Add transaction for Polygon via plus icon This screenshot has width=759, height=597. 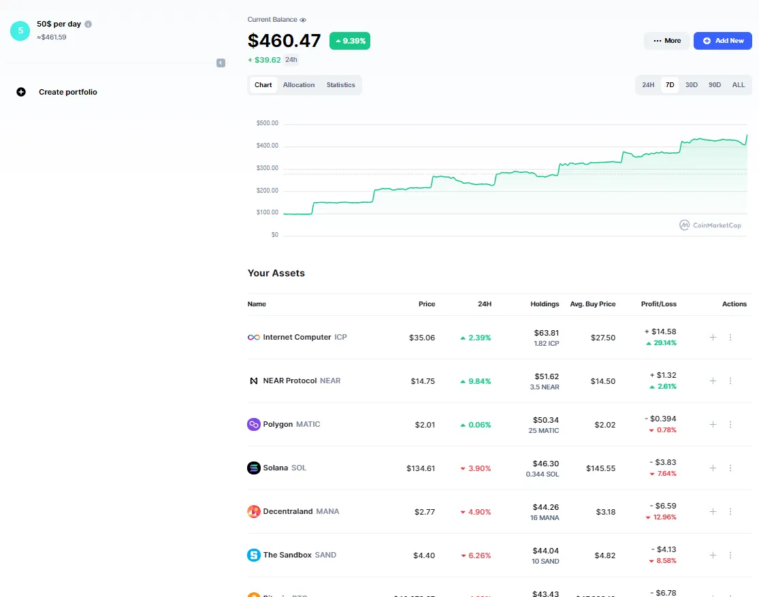pos(713,425)
